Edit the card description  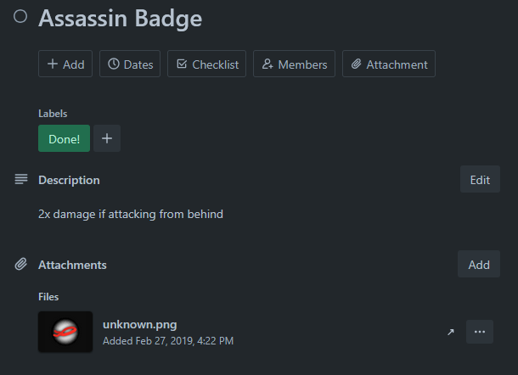click(x=480, y=180)
